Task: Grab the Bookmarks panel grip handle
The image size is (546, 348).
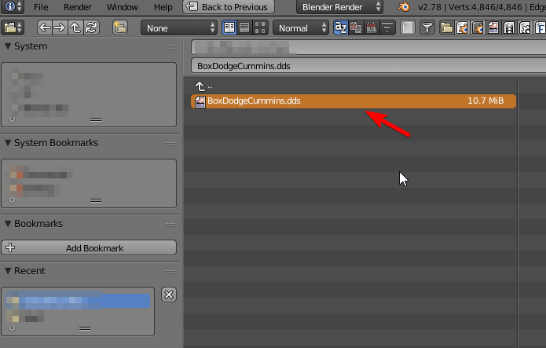Action: coord(170,225)
